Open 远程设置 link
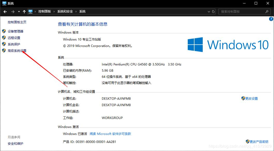274x151 pixels. (x=14, y=38)
